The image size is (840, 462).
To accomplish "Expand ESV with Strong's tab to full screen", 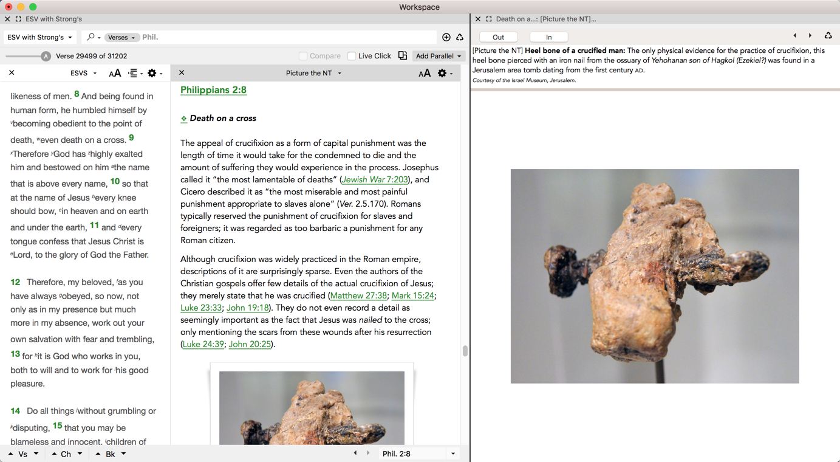I will click(18, 19).
